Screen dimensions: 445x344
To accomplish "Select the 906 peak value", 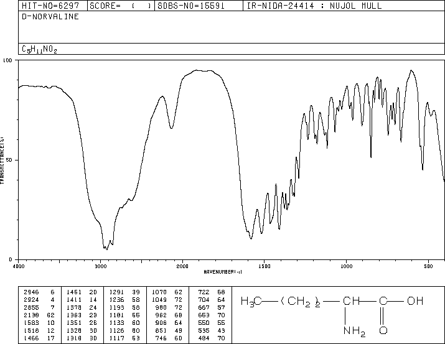I will pos(161,323).
